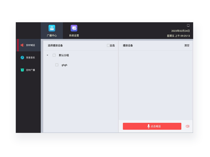The width and height of the screenshot is (210, 157).
Task: Select the 定时广播 sidebar label
Action: click(30, 70)
